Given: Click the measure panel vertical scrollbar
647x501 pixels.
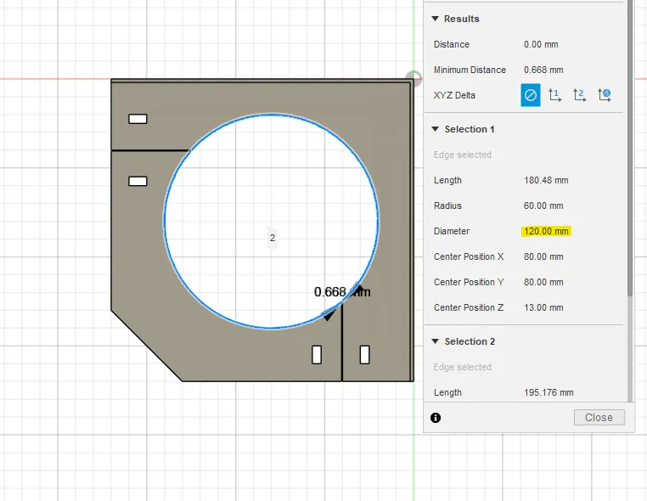Looking at the screenshot, I should pyautogui.click(x=630, y=149).
